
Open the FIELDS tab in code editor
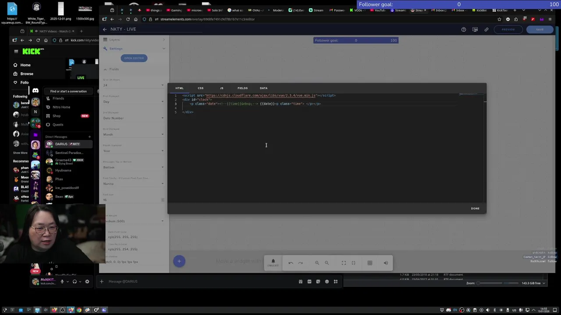point(242,88)
